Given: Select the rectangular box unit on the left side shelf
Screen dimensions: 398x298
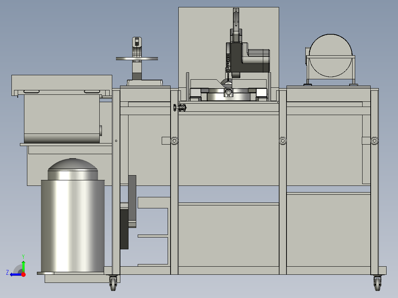Looking at the screenshot, I should click(62, 119).
